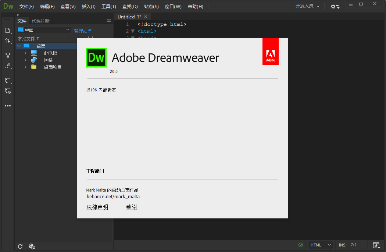Click the 7:1 cursor position indicator
This screenshot has width=386, height=252.
click(354, 245)
